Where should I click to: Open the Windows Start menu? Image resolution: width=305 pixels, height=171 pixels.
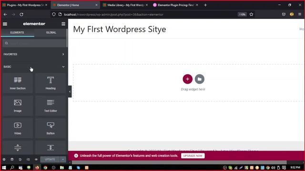(x=4, y=168)
